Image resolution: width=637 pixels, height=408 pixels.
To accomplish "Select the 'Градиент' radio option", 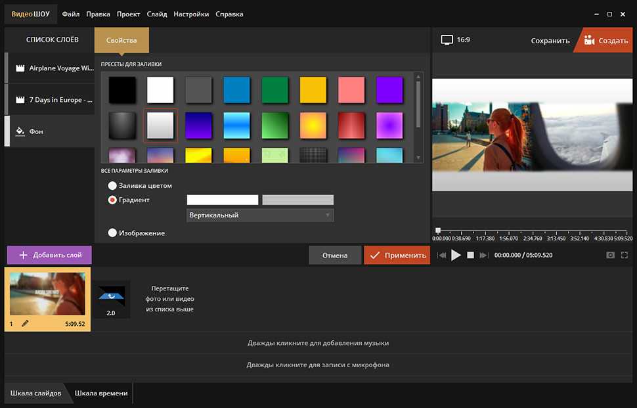I will 112,200.
